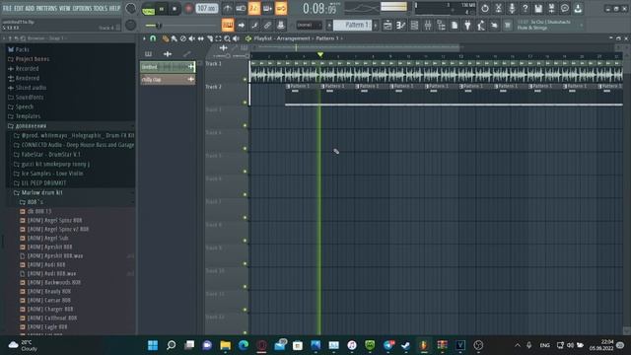Save project with floppy disk icon
Viewport: 631px width, 355px height.
(x=538, y=8)
